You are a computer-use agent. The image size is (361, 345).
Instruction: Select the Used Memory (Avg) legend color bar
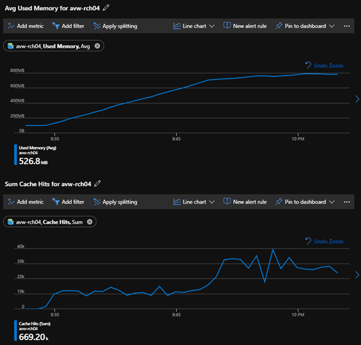coord(15,154)
